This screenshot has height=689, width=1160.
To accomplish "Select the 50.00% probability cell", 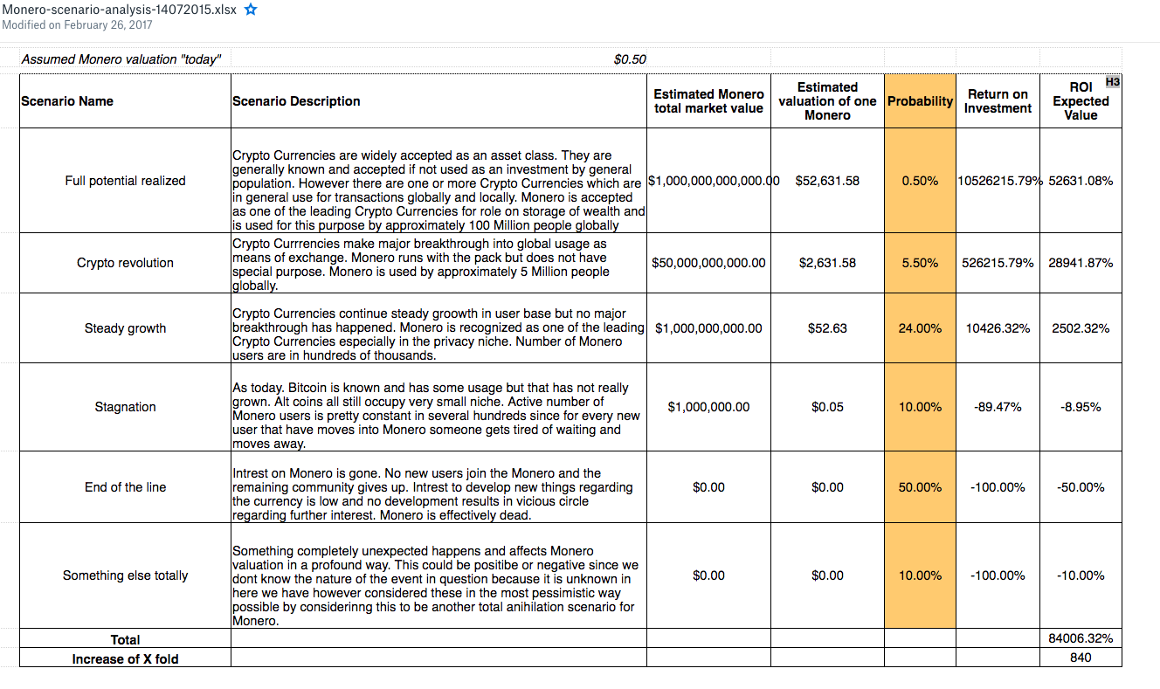I will [920, 487].
